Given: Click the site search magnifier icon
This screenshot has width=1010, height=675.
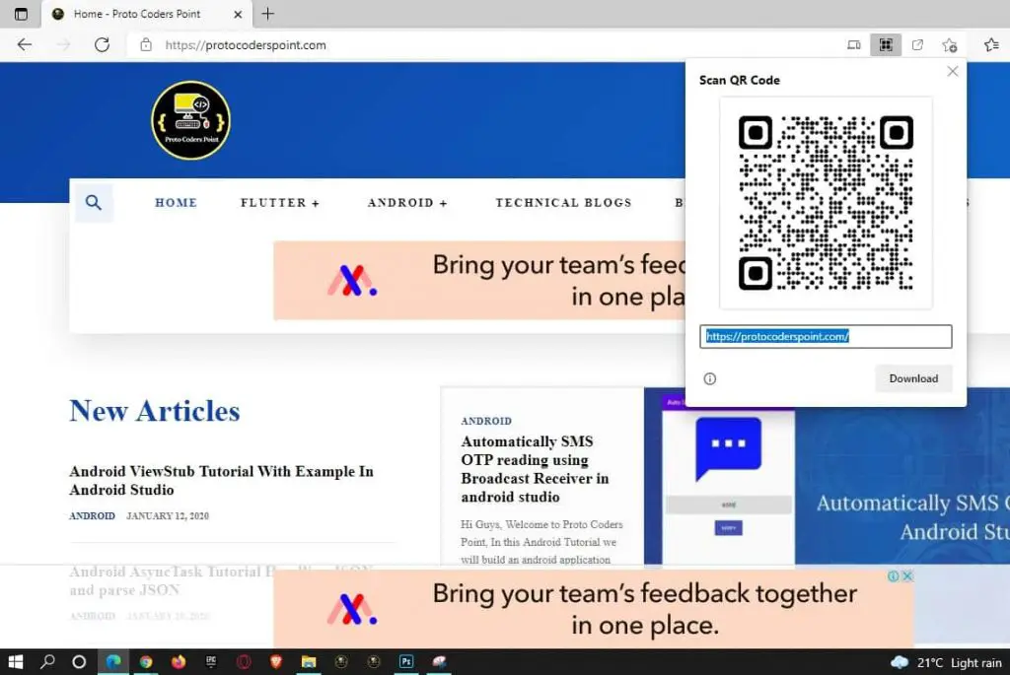Looking at the screenshot, I should pos(94,203).
